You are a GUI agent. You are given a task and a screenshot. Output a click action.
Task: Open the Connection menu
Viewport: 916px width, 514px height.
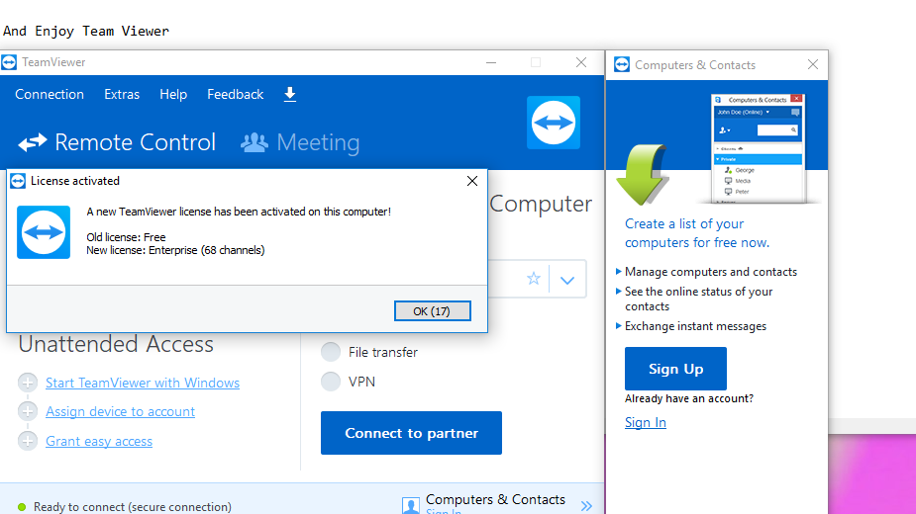[x=50, y=95]
